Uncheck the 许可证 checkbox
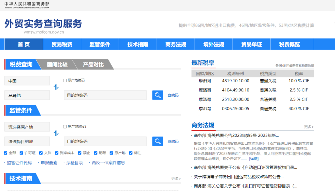Viewport: 335px width, 191px height. [x=21, y=153]
